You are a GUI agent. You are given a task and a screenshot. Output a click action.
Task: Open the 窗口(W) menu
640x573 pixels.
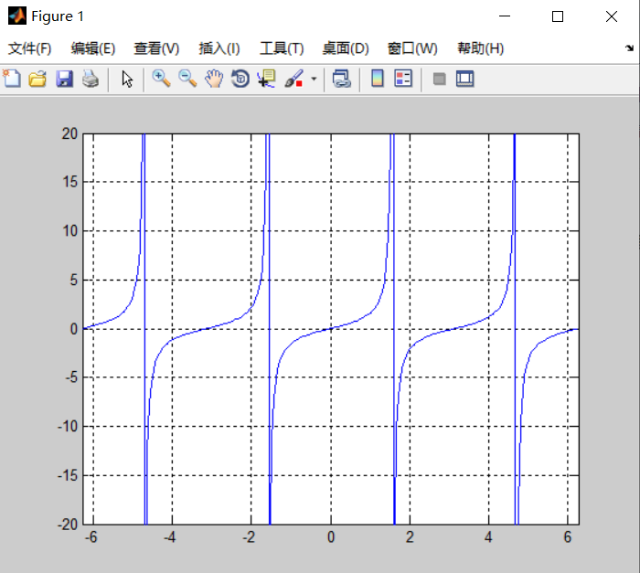[412, 48]
